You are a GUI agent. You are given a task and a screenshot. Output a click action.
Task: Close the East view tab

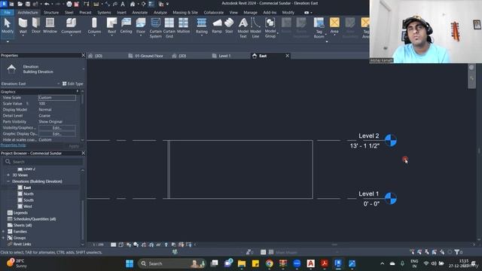pos(288,56)
